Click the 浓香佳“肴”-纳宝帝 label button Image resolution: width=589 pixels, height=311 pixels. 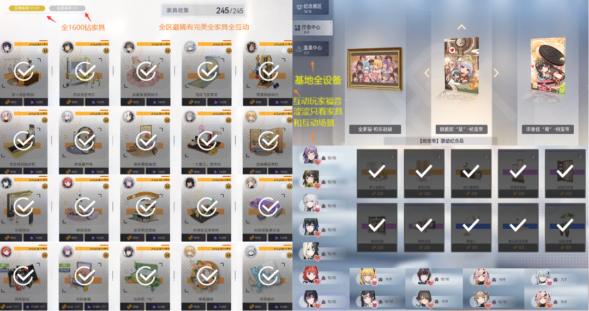click(x=548, y=129)
